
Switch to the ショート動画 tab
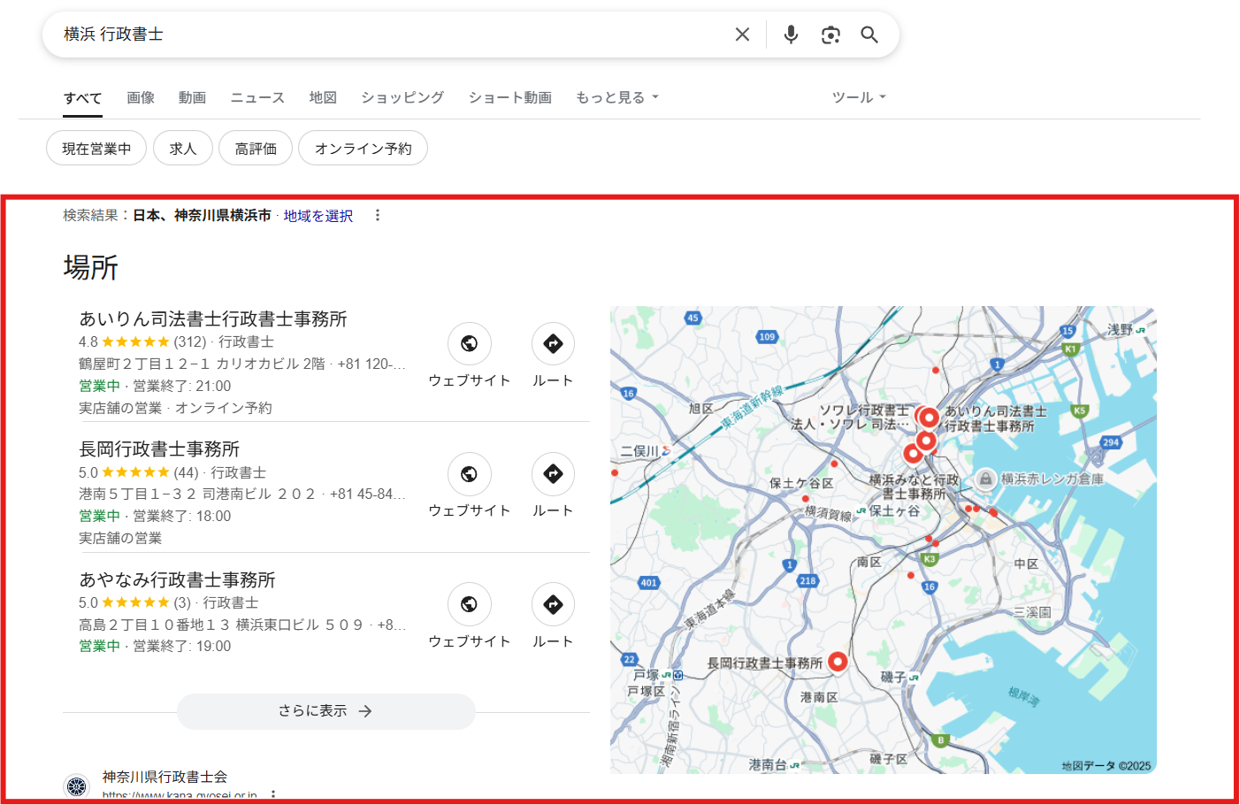[510, 97]
